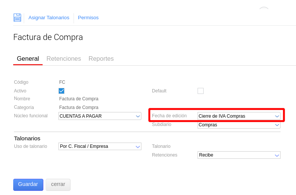Enable the Default checkbox
Image resolution: width=296 pixels, height=195 pixels.
201,91
